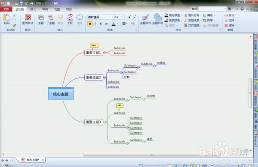Select the 减肥 subtopic
This screenshot has width=258, height=167.
(x=149, y=139)
